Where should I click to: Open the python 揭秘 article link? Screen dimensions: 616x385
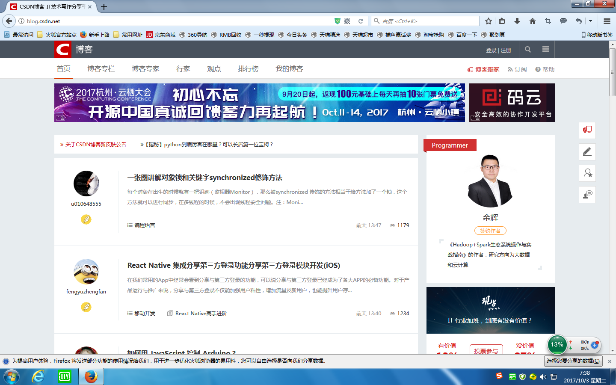(209, 145)
